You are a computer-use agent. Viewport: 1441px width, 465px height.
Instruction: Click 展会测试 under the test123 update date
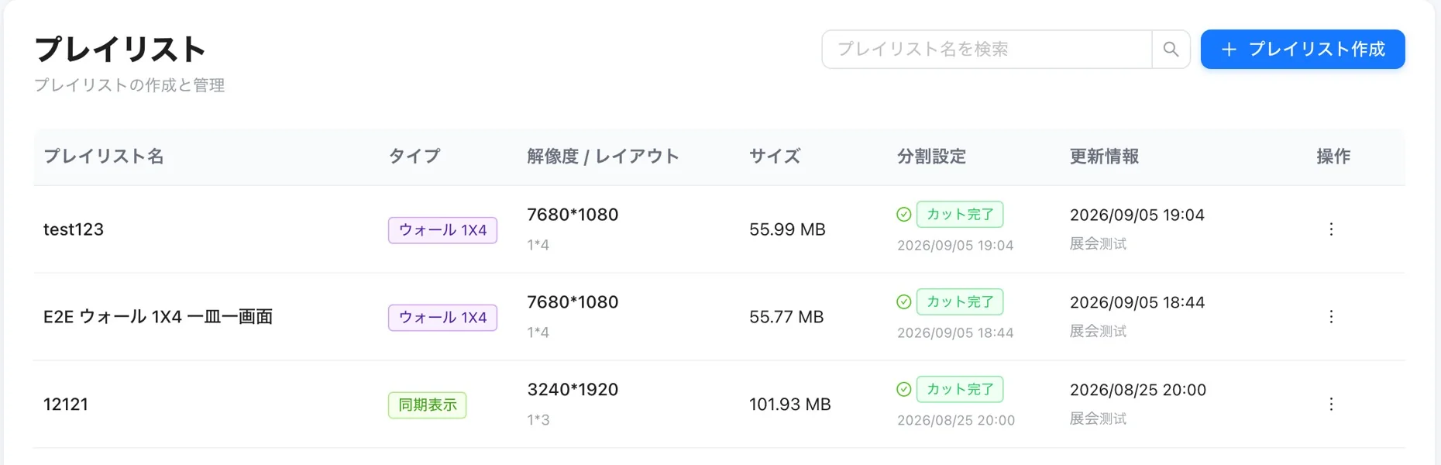(1098, 244)
